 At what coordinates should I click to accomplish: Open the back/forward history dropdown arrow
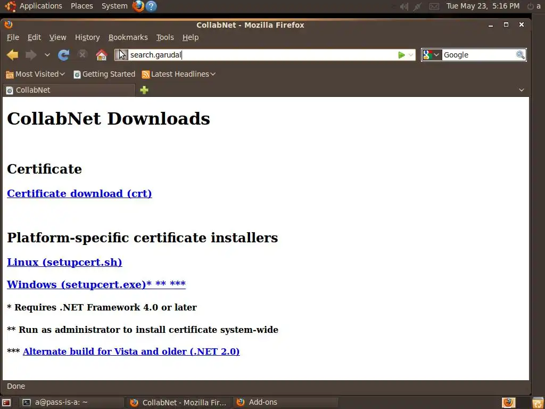click(x=47, y=55)
